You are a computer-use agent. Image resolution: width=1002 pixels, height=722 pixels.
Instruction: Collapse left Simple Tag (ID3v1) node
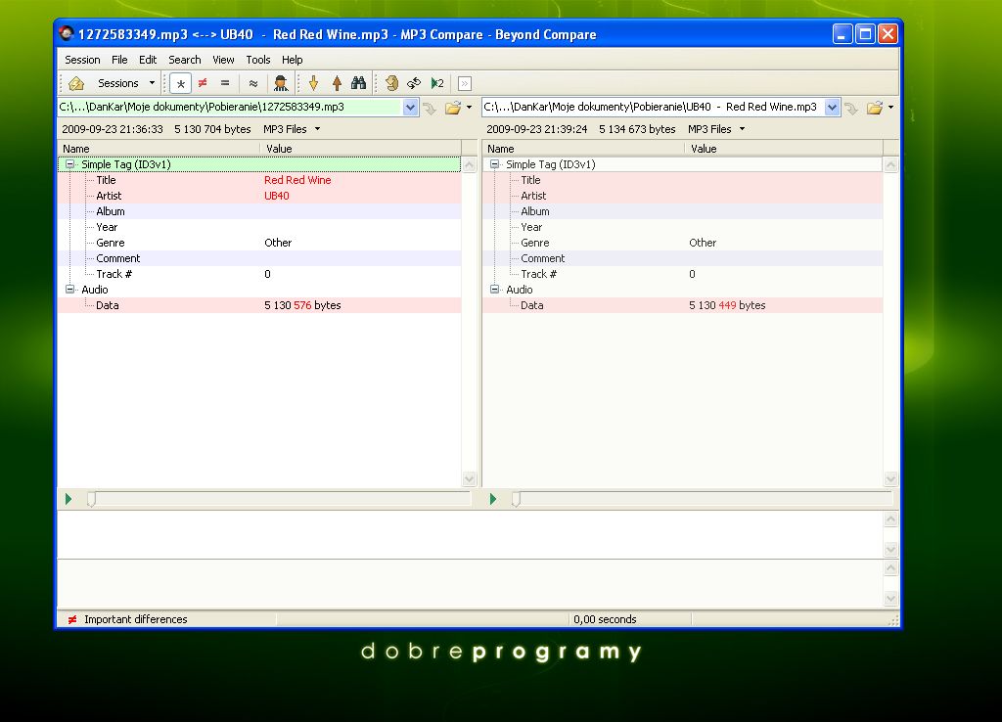pyautogui.click(x=69, y=164)
